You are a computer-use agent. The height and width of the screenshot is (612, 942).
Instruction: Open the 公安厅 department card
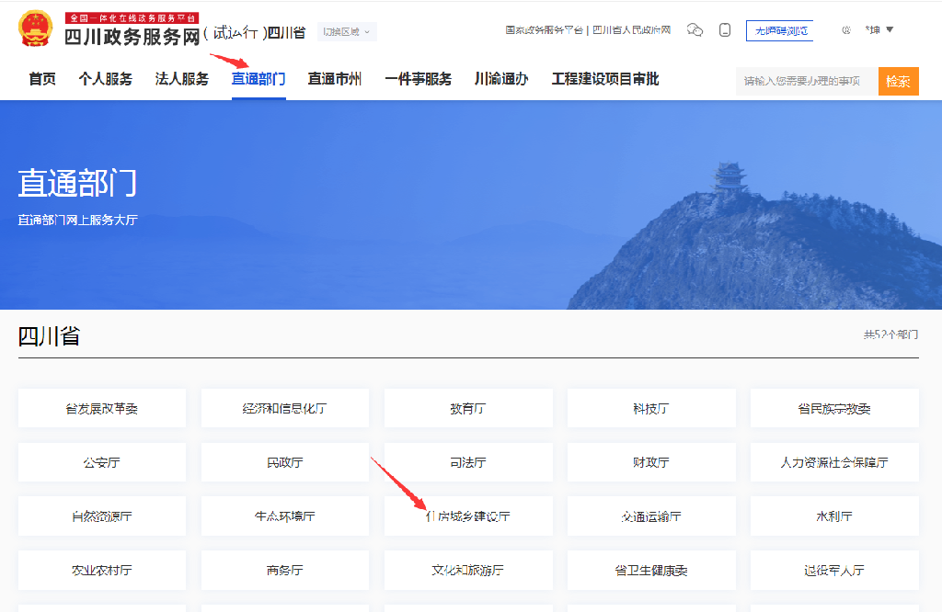click(102, 462)
